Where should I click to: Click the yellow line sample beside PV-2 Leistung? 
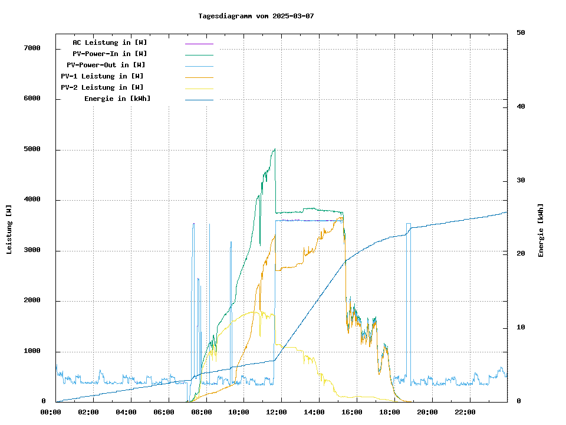tap(199, 89)
